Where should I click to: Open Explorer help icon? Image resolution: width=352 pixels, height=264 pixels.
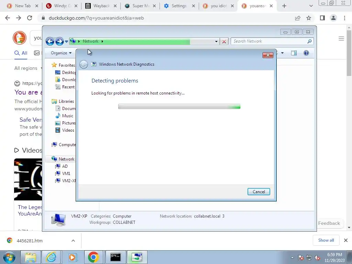[306, 53]
